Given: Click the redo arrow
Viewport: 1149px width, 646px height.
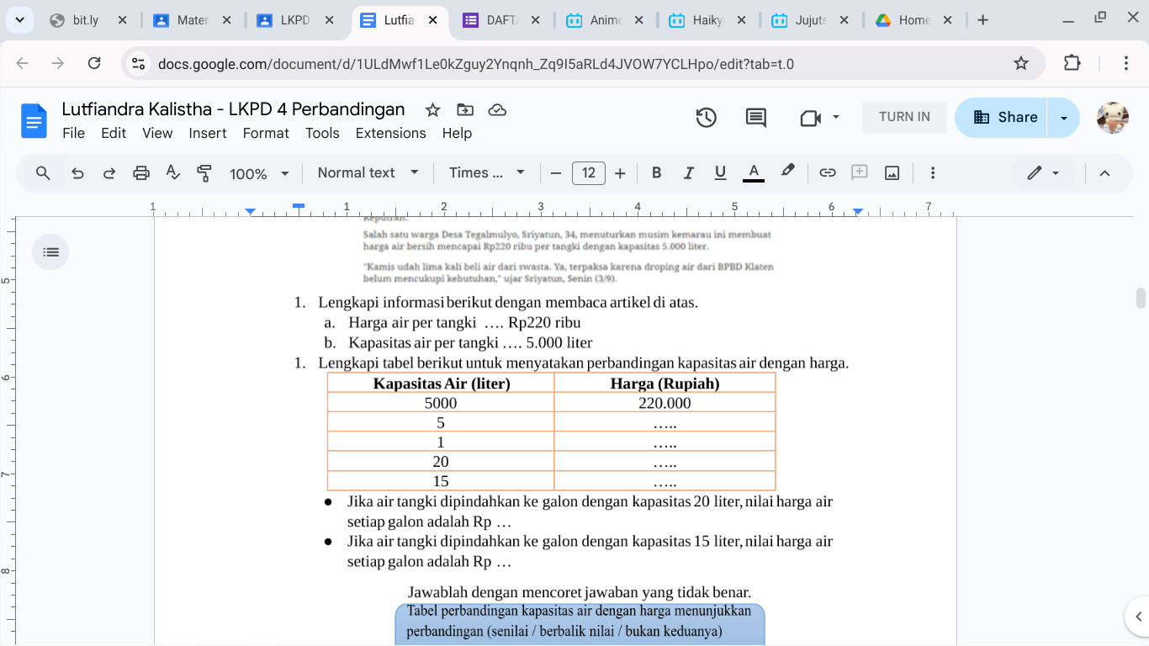Looking at the screenshot, I should (x=109, y=173).
